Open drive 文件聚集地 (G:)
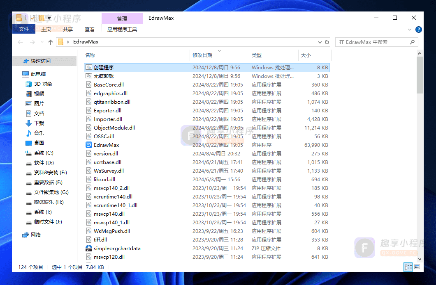436x285 pixels. click(47, 192)
